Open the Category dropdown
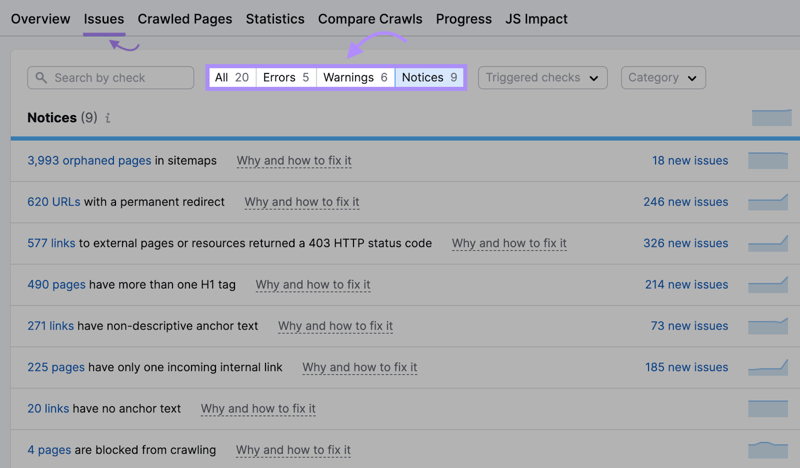The image size is (800, 468). click(x=662, y=77)
